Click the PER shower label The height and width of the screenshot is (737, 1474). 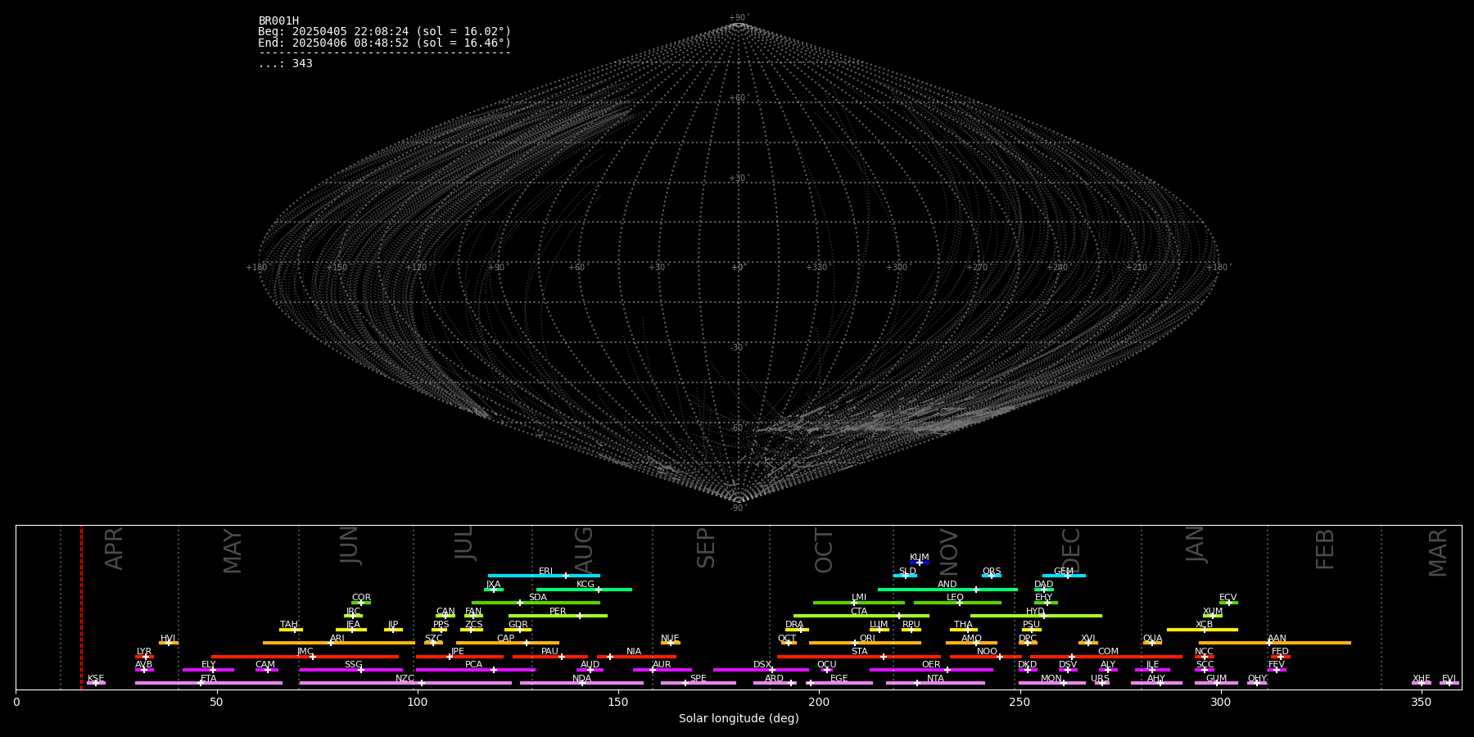558,612
